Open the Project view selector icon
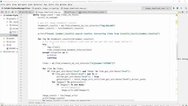The image size is (188, 106). (2, 12)
